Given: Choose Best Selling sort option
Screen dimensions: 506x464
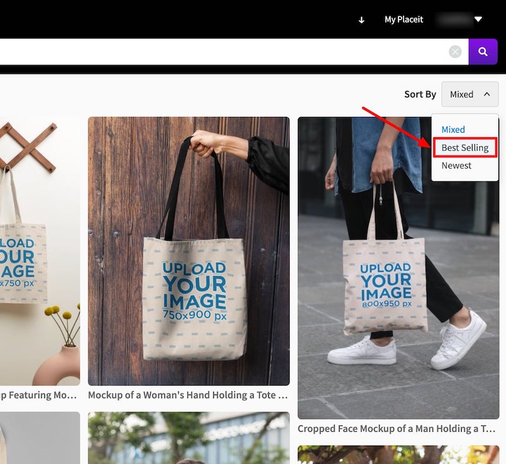Looking at the screenshot, I should [x=465, y=148].
